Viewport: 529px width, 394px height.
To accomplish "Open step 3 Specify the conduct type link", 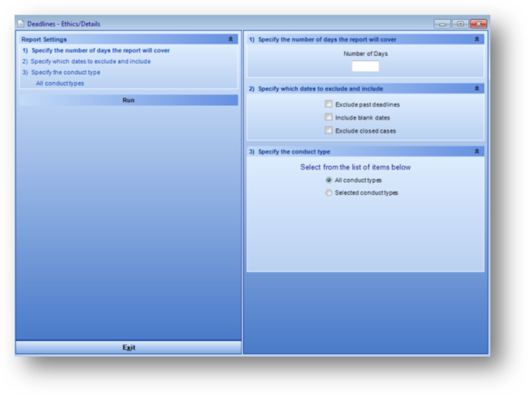I will click(62, 73).
